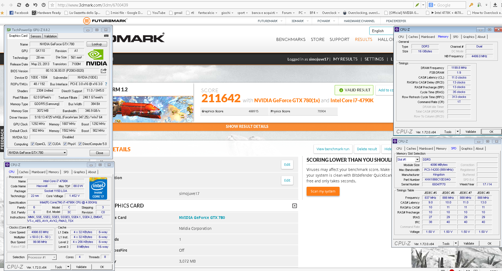Open the GPU selection dropdown in GPU-Z
The height and width of the screenshot is (271, 502).
pyautogui.click(x=37, y=153)
